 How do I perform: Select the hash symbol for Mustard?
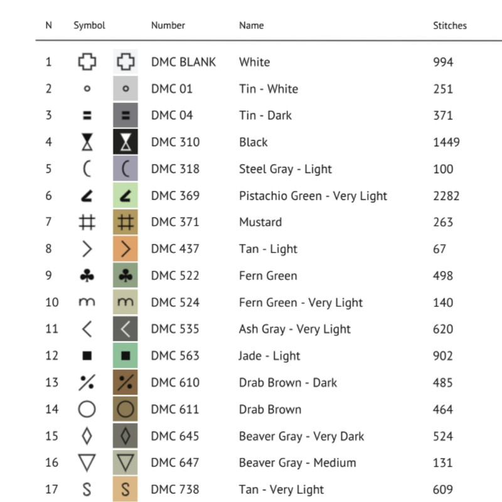[x=87, y=222]
